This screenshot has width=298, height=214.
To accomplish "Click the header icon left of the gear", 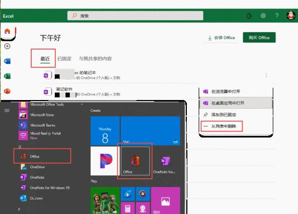I will pyautogui.click(x=249, y=16).
